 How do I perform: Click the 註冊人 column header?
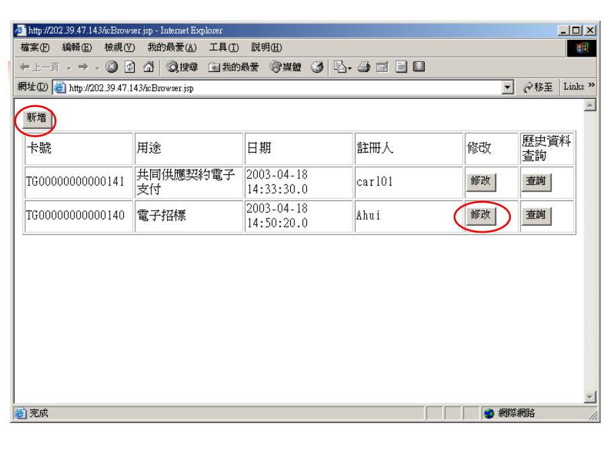click(409, 149)
